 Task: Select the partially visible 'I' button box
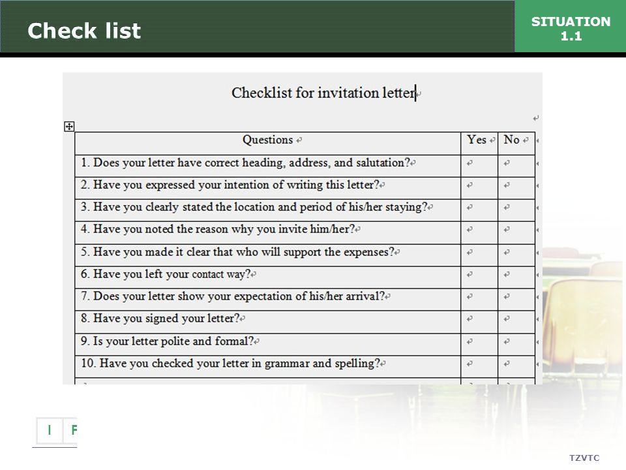pyautogui.click(x=50, y=430)
